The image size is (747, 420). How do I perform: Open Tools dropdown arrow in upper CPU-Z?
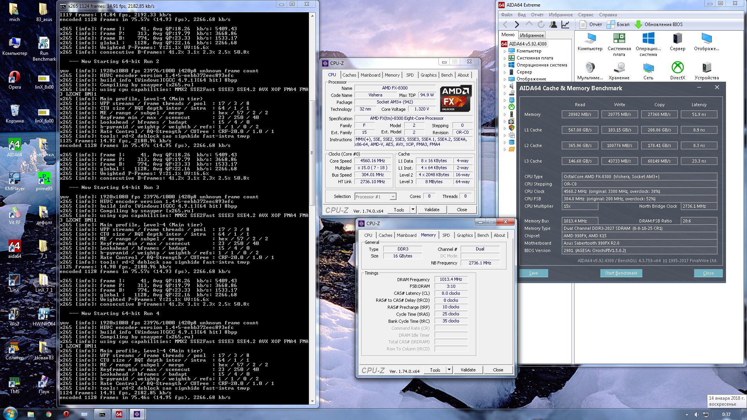pyautogui.click(x=413, y=210)
